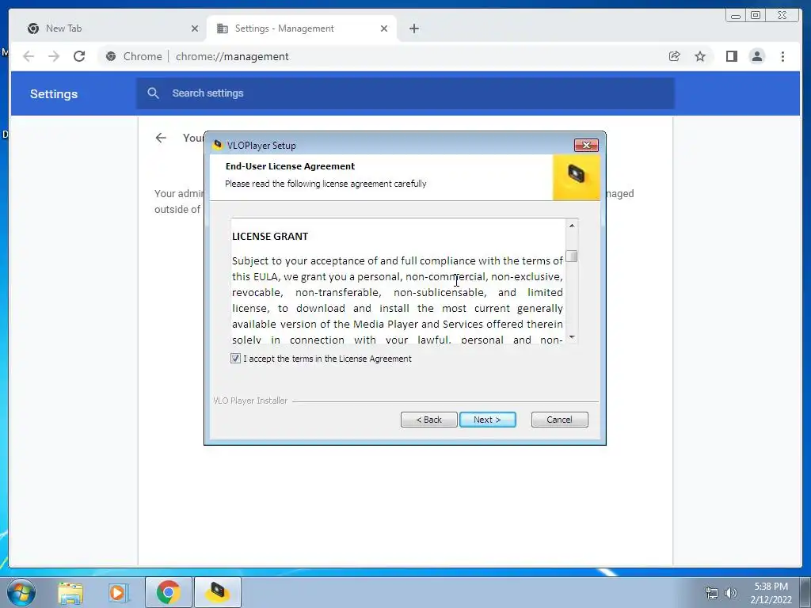Click the search magnifier icon in Settings
The width and height of the screenshot is (811, 608).
click(x=153, y=93)
